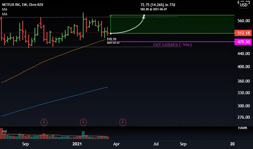This screenshot has width=253, height=149.
Task: Select the blue moving average line
Action: tap(54, 102)
